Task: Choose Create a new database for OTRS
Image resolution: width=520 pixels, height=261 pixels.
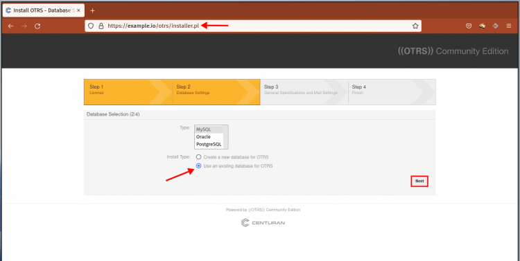Action: tap(199, 157)
